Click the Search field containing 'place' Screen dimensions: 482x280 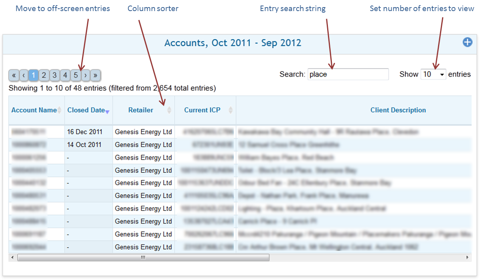coord(348,74)
